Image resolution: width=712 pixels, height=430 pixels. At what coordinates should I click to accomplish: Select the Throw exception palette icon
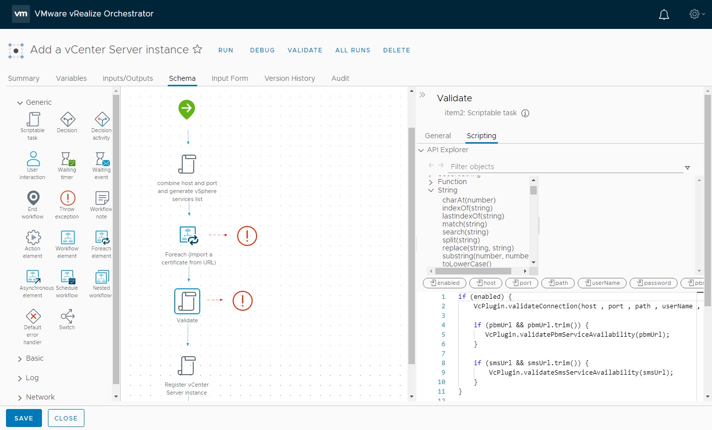click(x=67, y=199)
